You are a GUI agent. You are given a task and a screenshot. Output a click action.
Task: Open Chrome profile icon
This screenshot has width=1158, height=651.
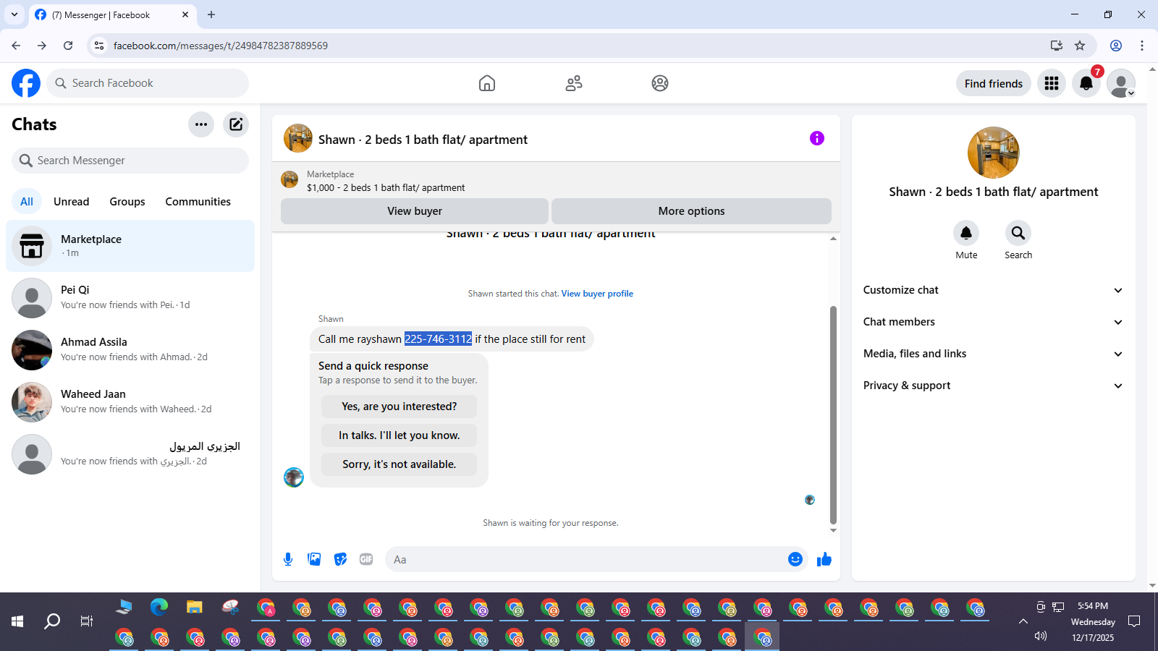pyautogui.click(x=1116, y=46)
